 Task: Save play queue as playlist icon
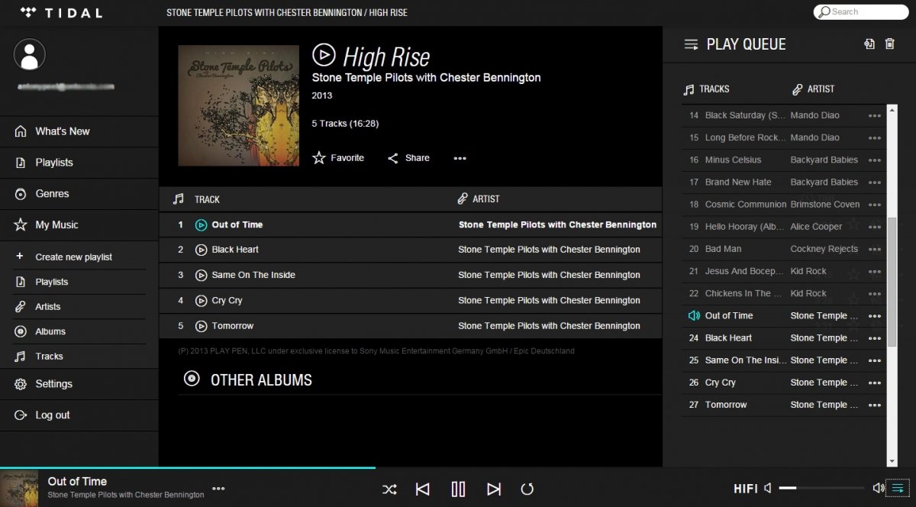coord(869,44)
